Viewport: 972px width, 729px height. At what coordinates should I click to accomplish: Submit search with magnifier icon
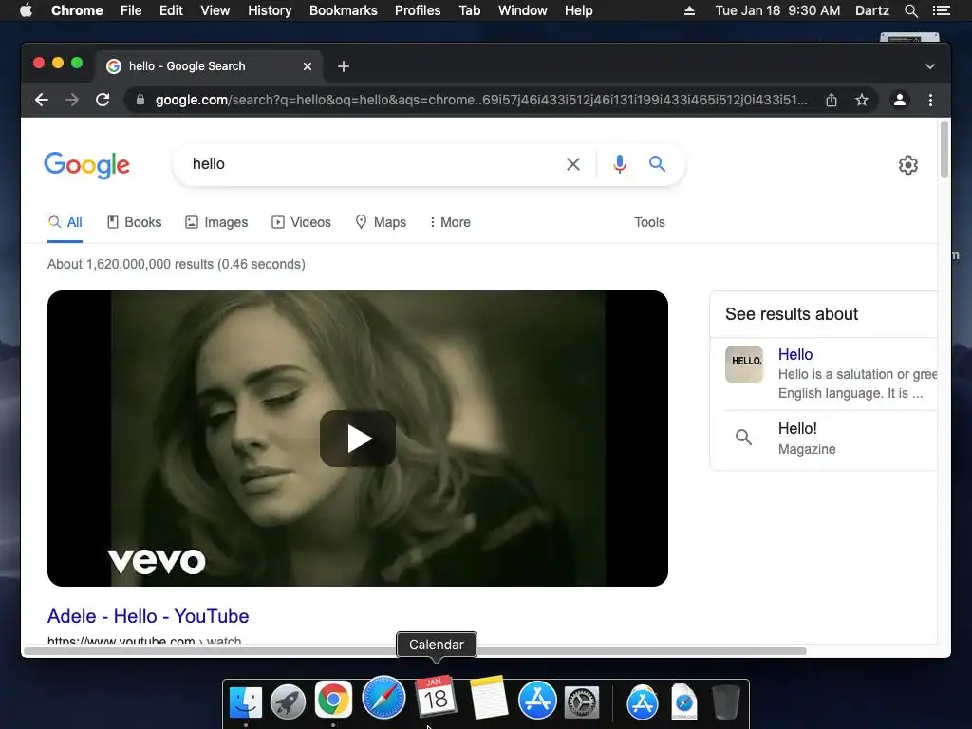pos(657,164)
